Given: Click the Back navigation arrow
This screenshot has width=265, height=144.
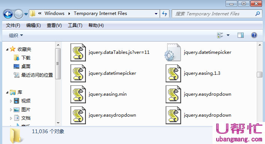Looking at the screenshot, I should click(x=8, y=14).
